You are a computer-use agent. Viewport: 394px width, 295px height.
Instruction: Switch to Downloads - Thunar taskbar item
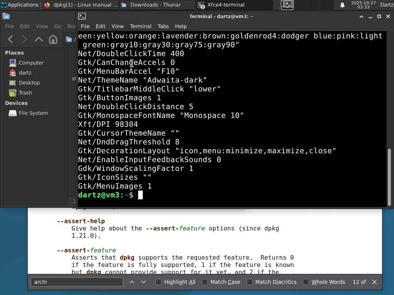tap(157, 5)
